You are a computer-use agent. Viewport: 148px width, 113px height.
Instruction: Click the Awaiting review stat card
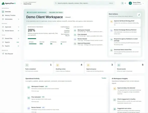69,68
